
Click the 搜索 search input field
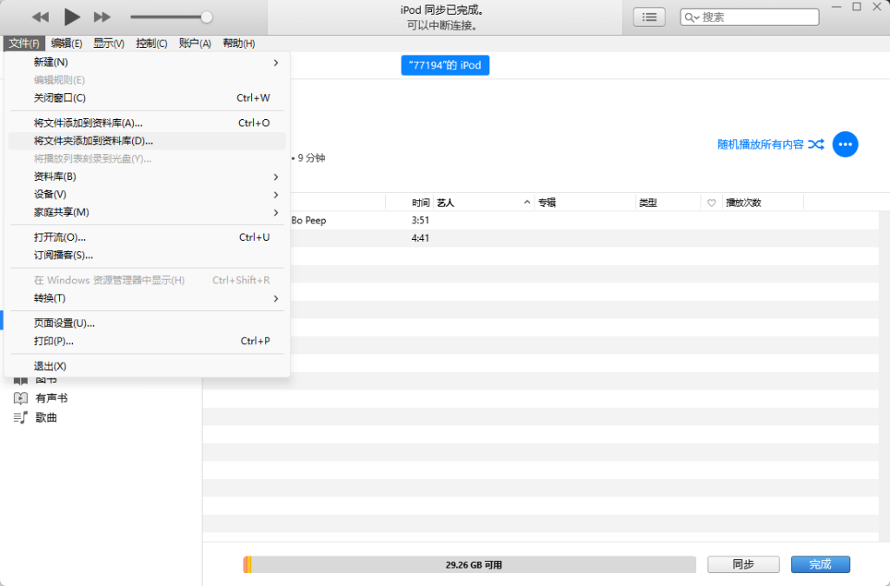[x=756, y=17]
